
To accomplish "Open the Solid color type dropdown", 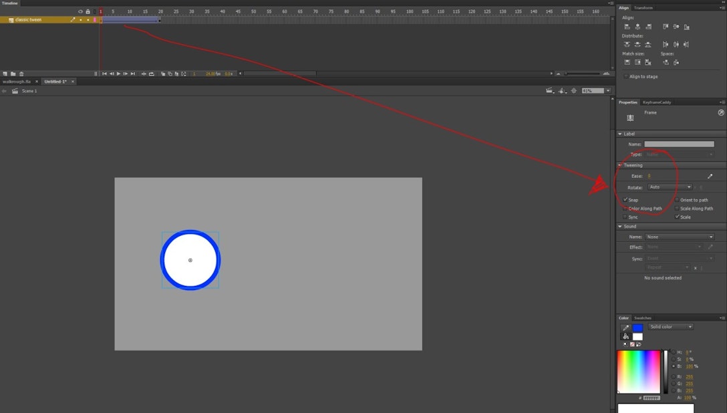I will (670, 326).
